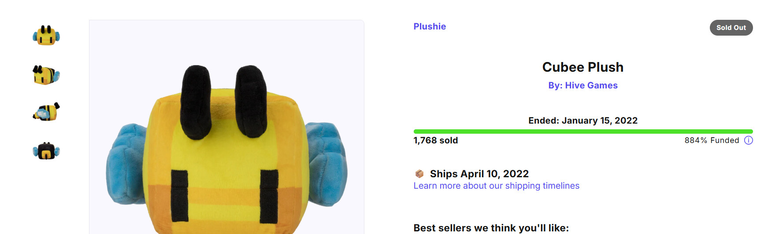Click the Ships April 10, 2022 text

(x=479, y=174)
